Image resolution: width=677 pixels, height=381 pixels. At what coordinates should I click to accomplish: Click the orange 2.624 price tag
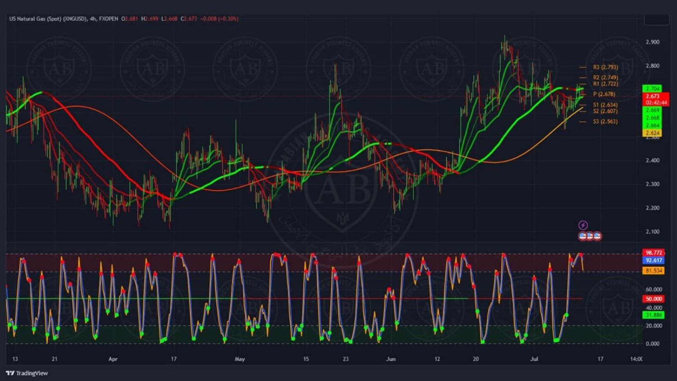coord(652,134)
